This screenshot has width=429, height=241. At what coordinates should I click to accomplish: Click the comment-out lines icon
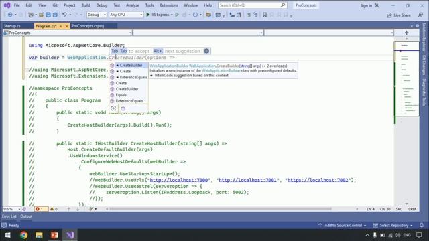click(249, 15)
